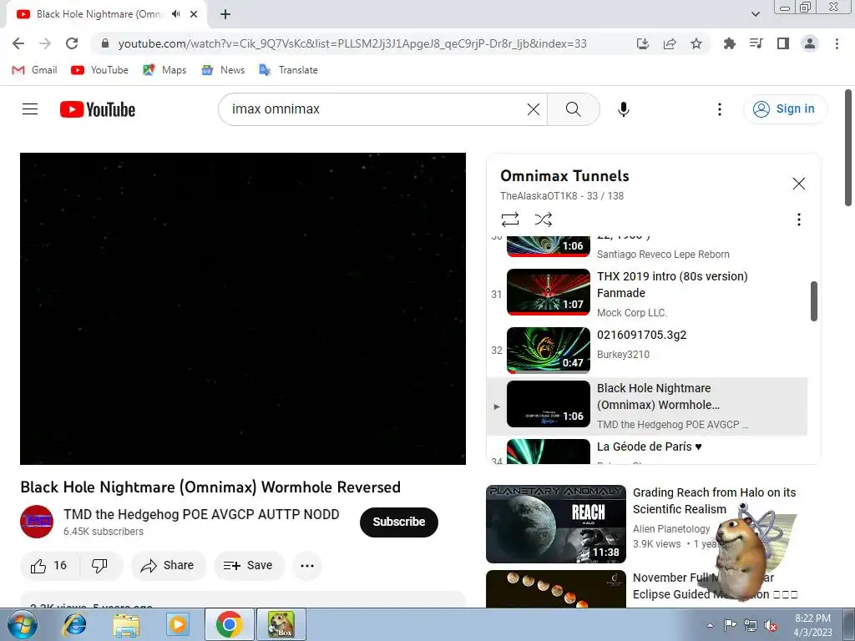Open Chrome three-dot menu

[837, 43]
